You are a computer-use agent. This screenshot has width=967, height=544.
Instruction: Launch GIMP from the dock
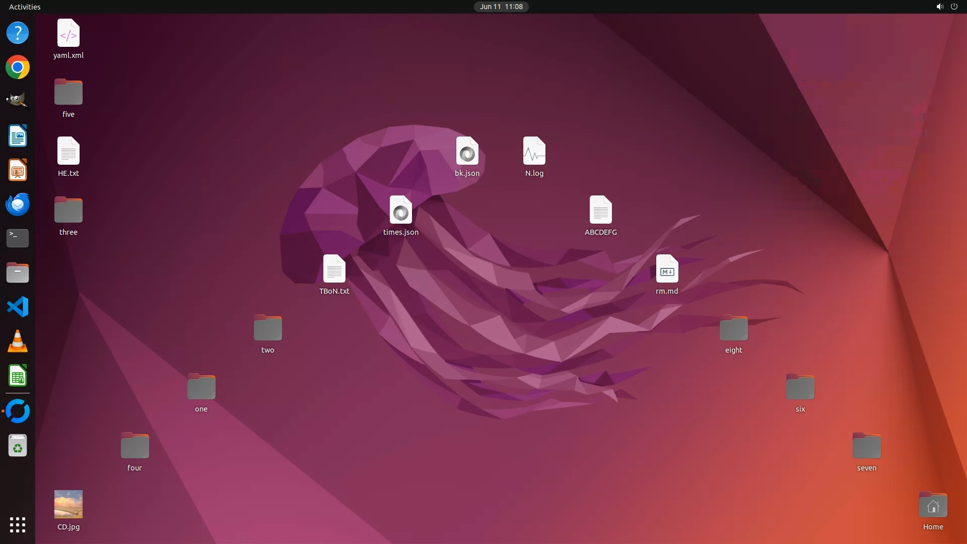(18, 101)
